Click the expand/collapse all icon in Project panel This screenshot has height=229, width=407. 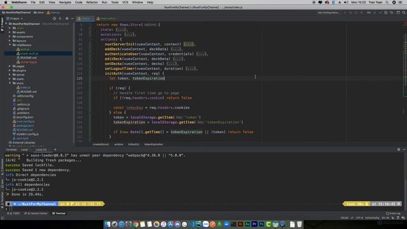click(x=60, y=18)
